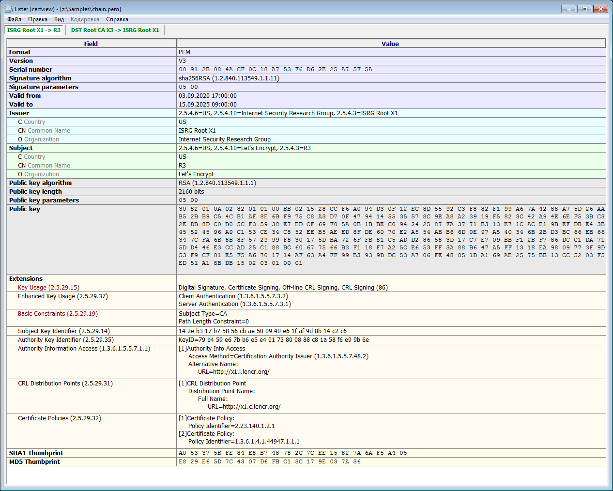Click the Field column header
This screenshot has height=491, width=613.
coord(91,44)
